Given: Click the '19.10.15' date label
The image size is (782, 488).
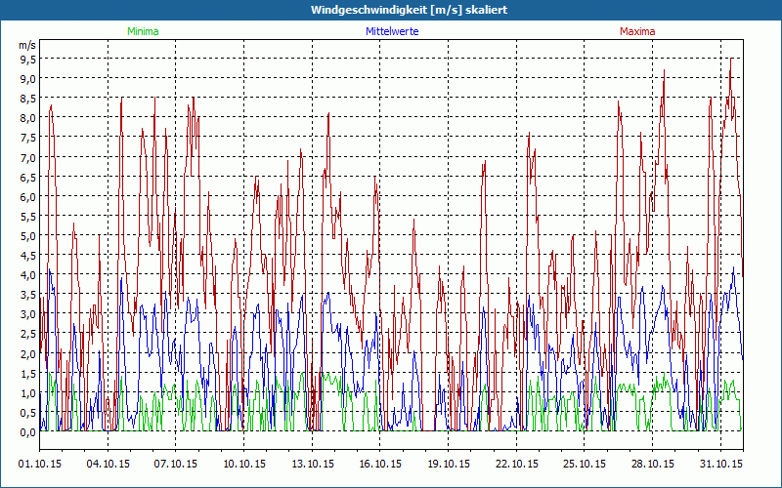Looking at the screenshot, I should [449, 465].
